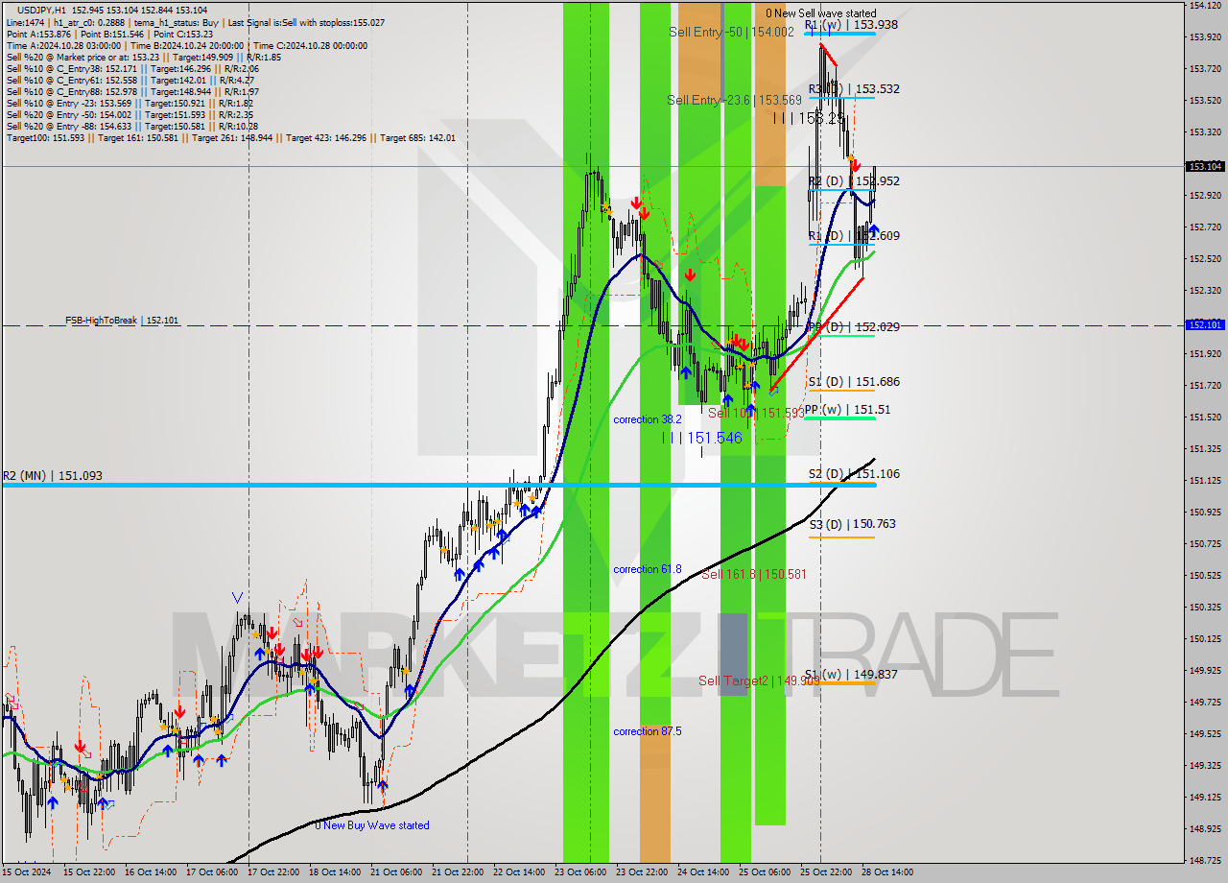Select the 'correction 87.5' label
Image resolution: width=1228 pixels, height=883 pixels.
(648, 731)
